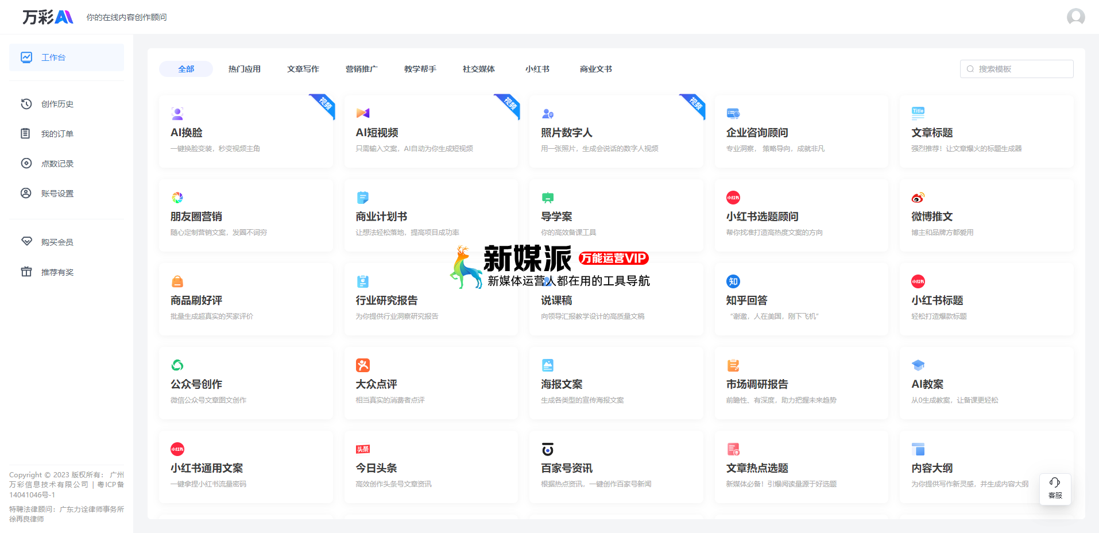Click description 生成各类型的宣传海报文案
The width and height of the screenshot is (1099, 533).
click(582, 400)
